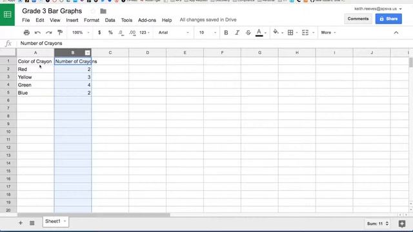Open account menu for keith.reeves
413x232 pixels.
click(x=378, y=8)
